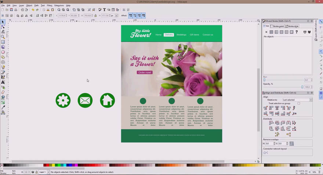Open the Extensions menu
This screenshot has width=323, height=175.
pyautogui.click(x=59, y=5)
